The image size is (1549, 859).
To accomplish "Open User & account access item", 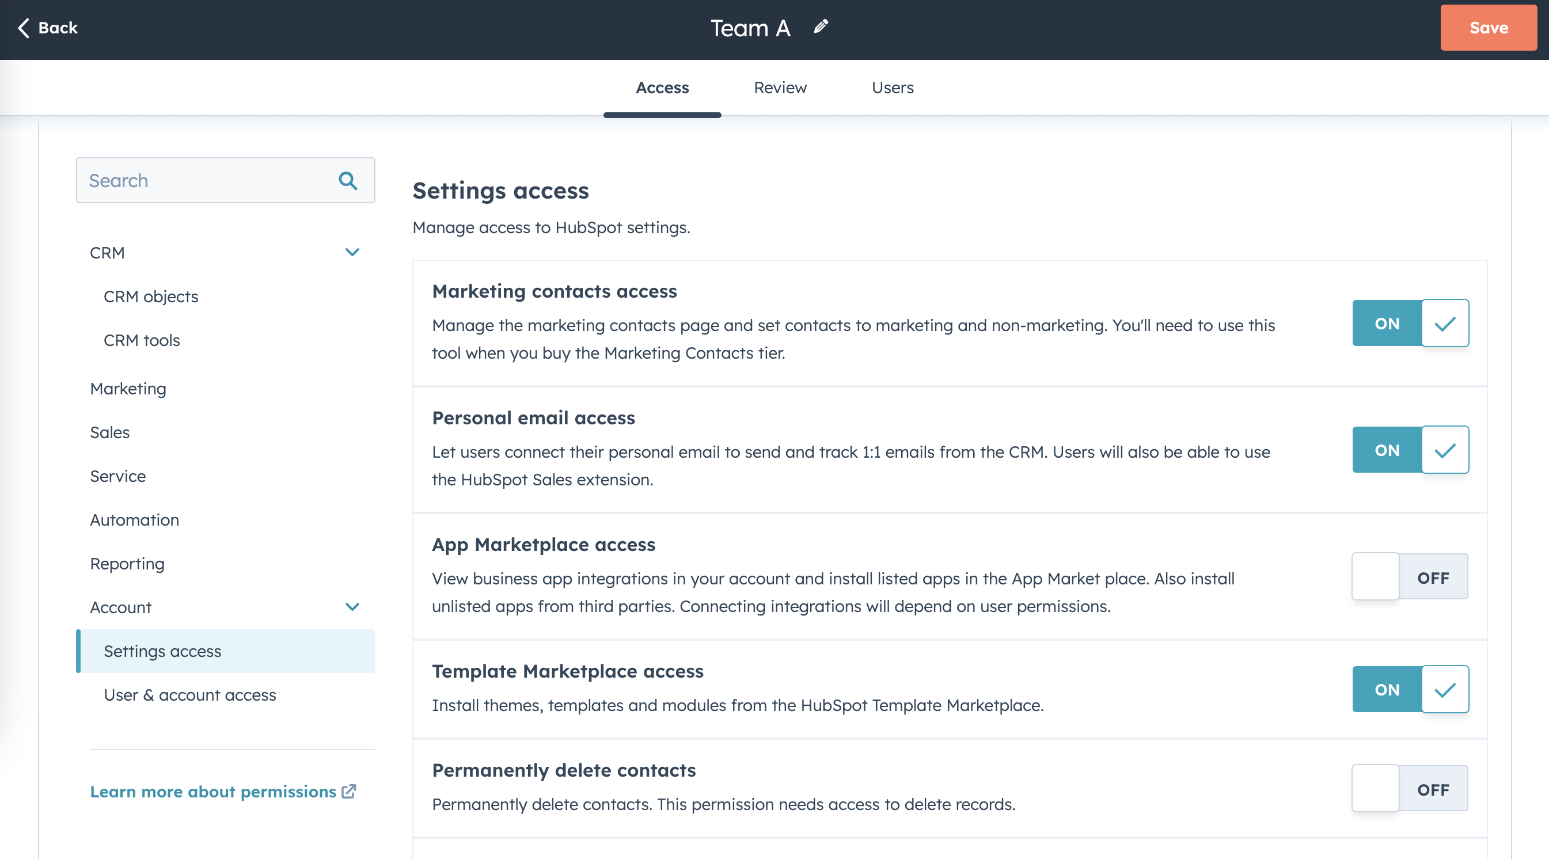I will pyautogui.click(x=190, y=695).
